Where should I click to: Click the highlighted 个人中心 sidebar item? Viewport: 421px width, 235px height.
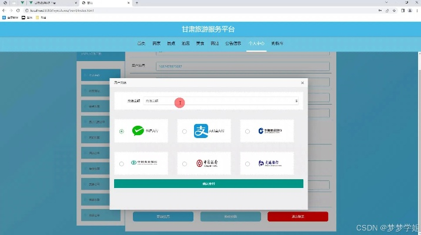(101, 75)
